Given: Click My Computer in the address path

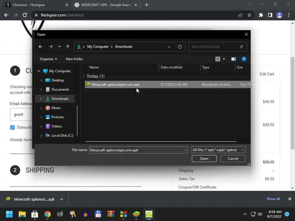Looking at the screenshot, I should [x=98, y=47].
